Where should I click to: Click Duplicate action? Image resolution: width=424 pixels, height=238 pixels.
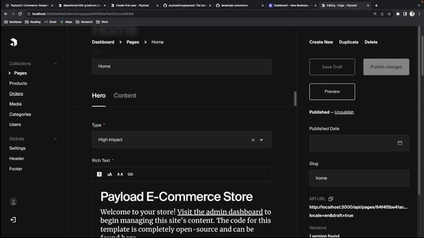(348, 42)
